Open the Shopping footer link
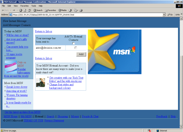This screenshot has height=132, width=183. [63, 116]
